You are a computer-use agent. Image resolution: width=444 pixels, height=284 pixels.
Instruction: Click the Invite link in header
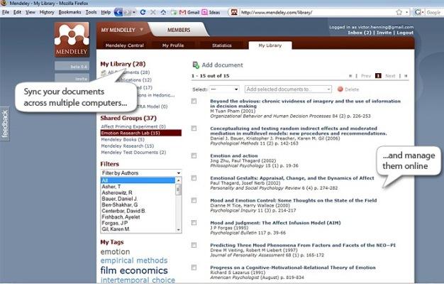click(x=384, y=33)
